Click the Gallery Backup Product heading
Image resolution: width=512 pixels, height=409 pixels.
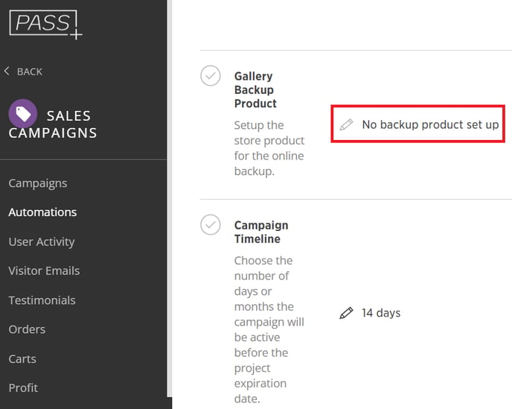[x=255, y=89]
